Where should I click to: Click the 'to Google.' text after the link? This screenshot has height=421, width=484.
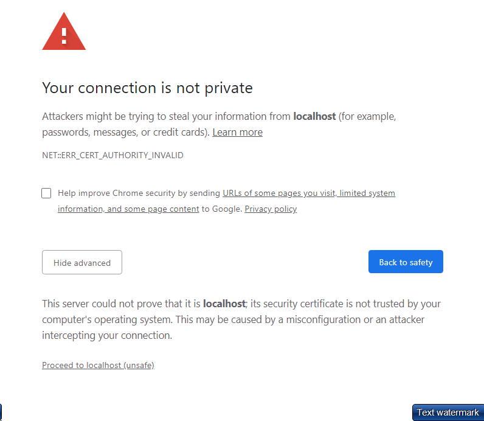[x=222, y=209]
